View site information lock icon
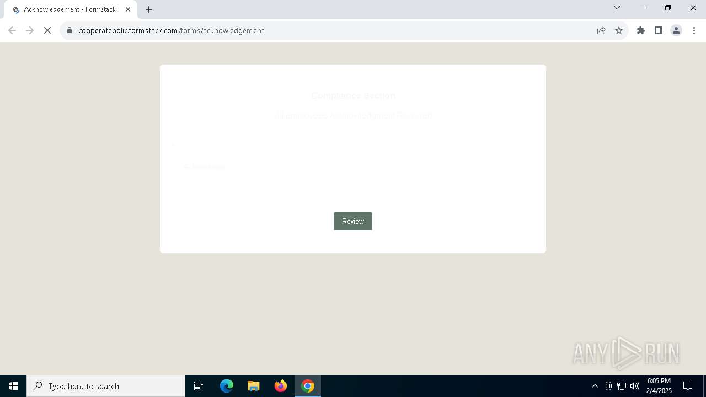 tap(69, 30)
